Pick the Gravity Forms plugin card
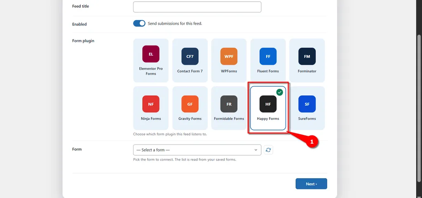 (x=190, y=108)
